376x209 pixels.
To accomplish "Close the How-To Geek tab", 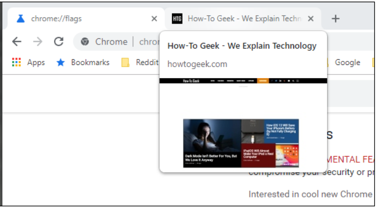I will [x=310, y=18].
